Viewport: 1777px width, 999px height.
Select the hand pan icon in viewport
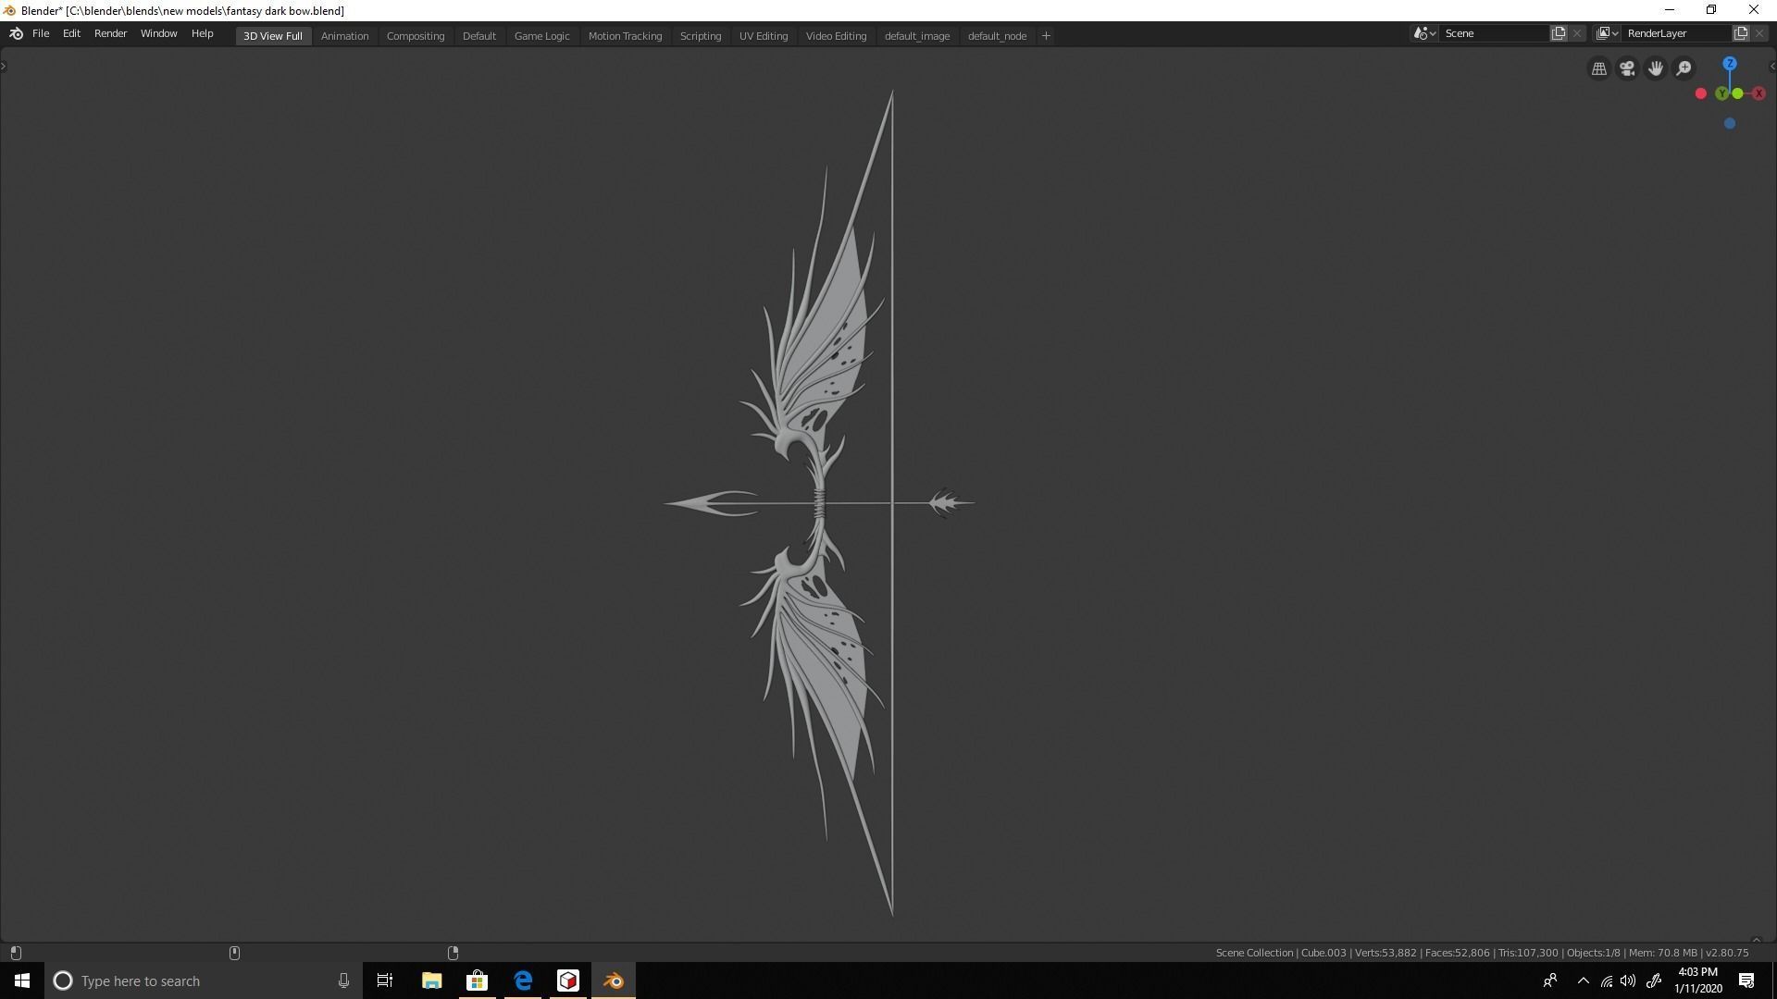pyautogui.click(x=1657, y=68)
